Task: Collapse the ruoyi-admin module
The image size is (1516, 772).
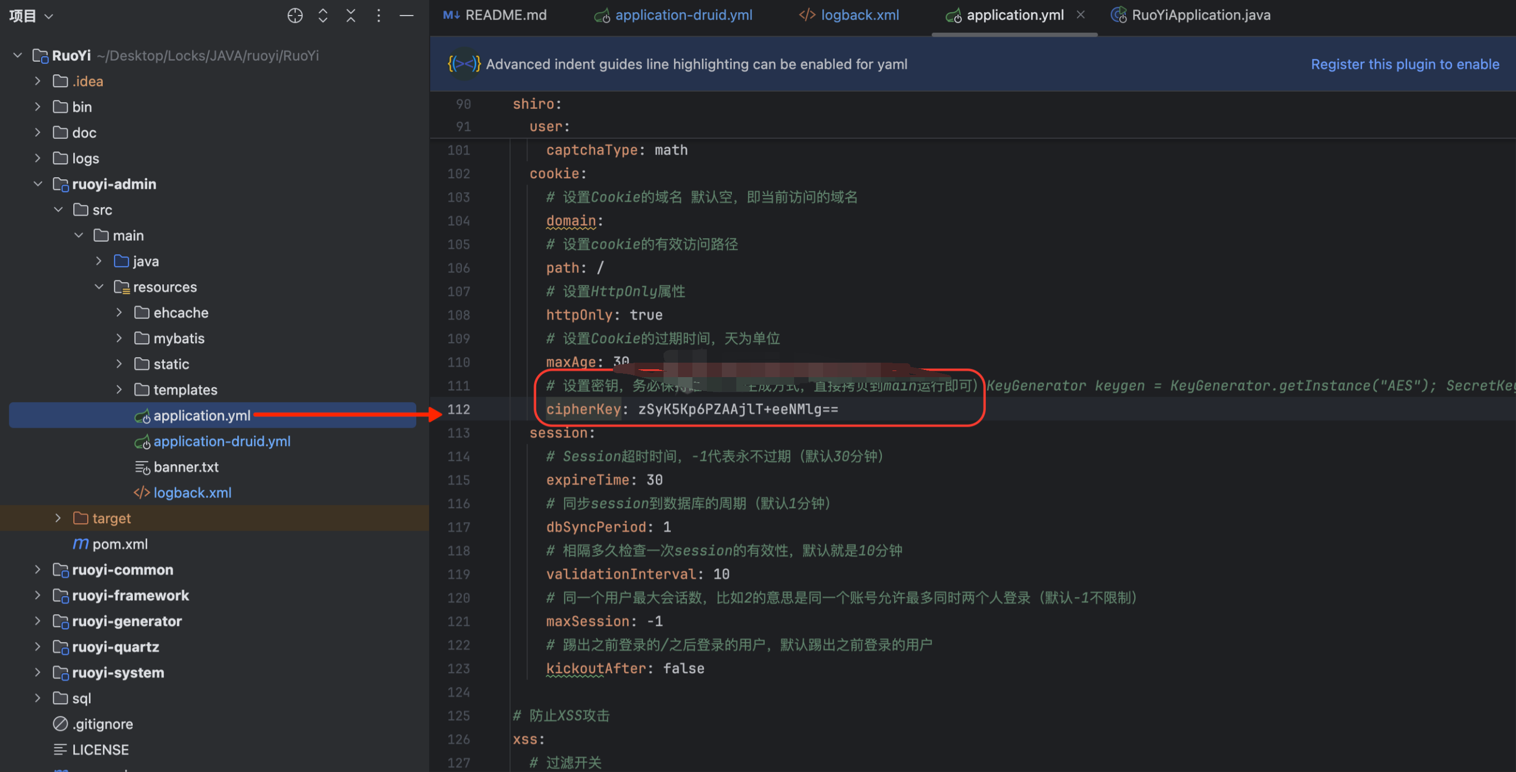Action: [x=38, y=184]
